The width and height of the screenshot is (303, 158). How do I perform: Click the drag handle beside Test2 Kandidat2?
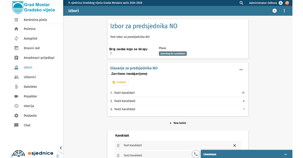118,155
